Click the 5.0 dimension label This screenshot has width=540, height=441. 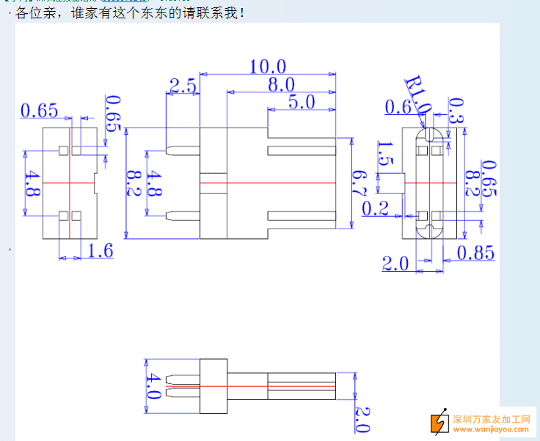(x=301, y=102)
